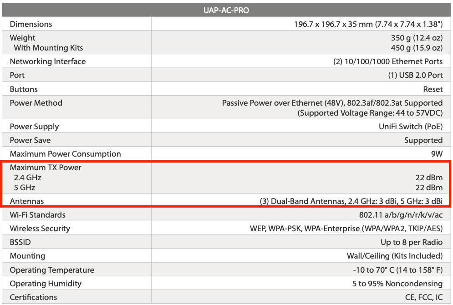Select the Weight label
Image resolution: width=453 pixels, height=305 pixels.
click(x=22, y=38)
